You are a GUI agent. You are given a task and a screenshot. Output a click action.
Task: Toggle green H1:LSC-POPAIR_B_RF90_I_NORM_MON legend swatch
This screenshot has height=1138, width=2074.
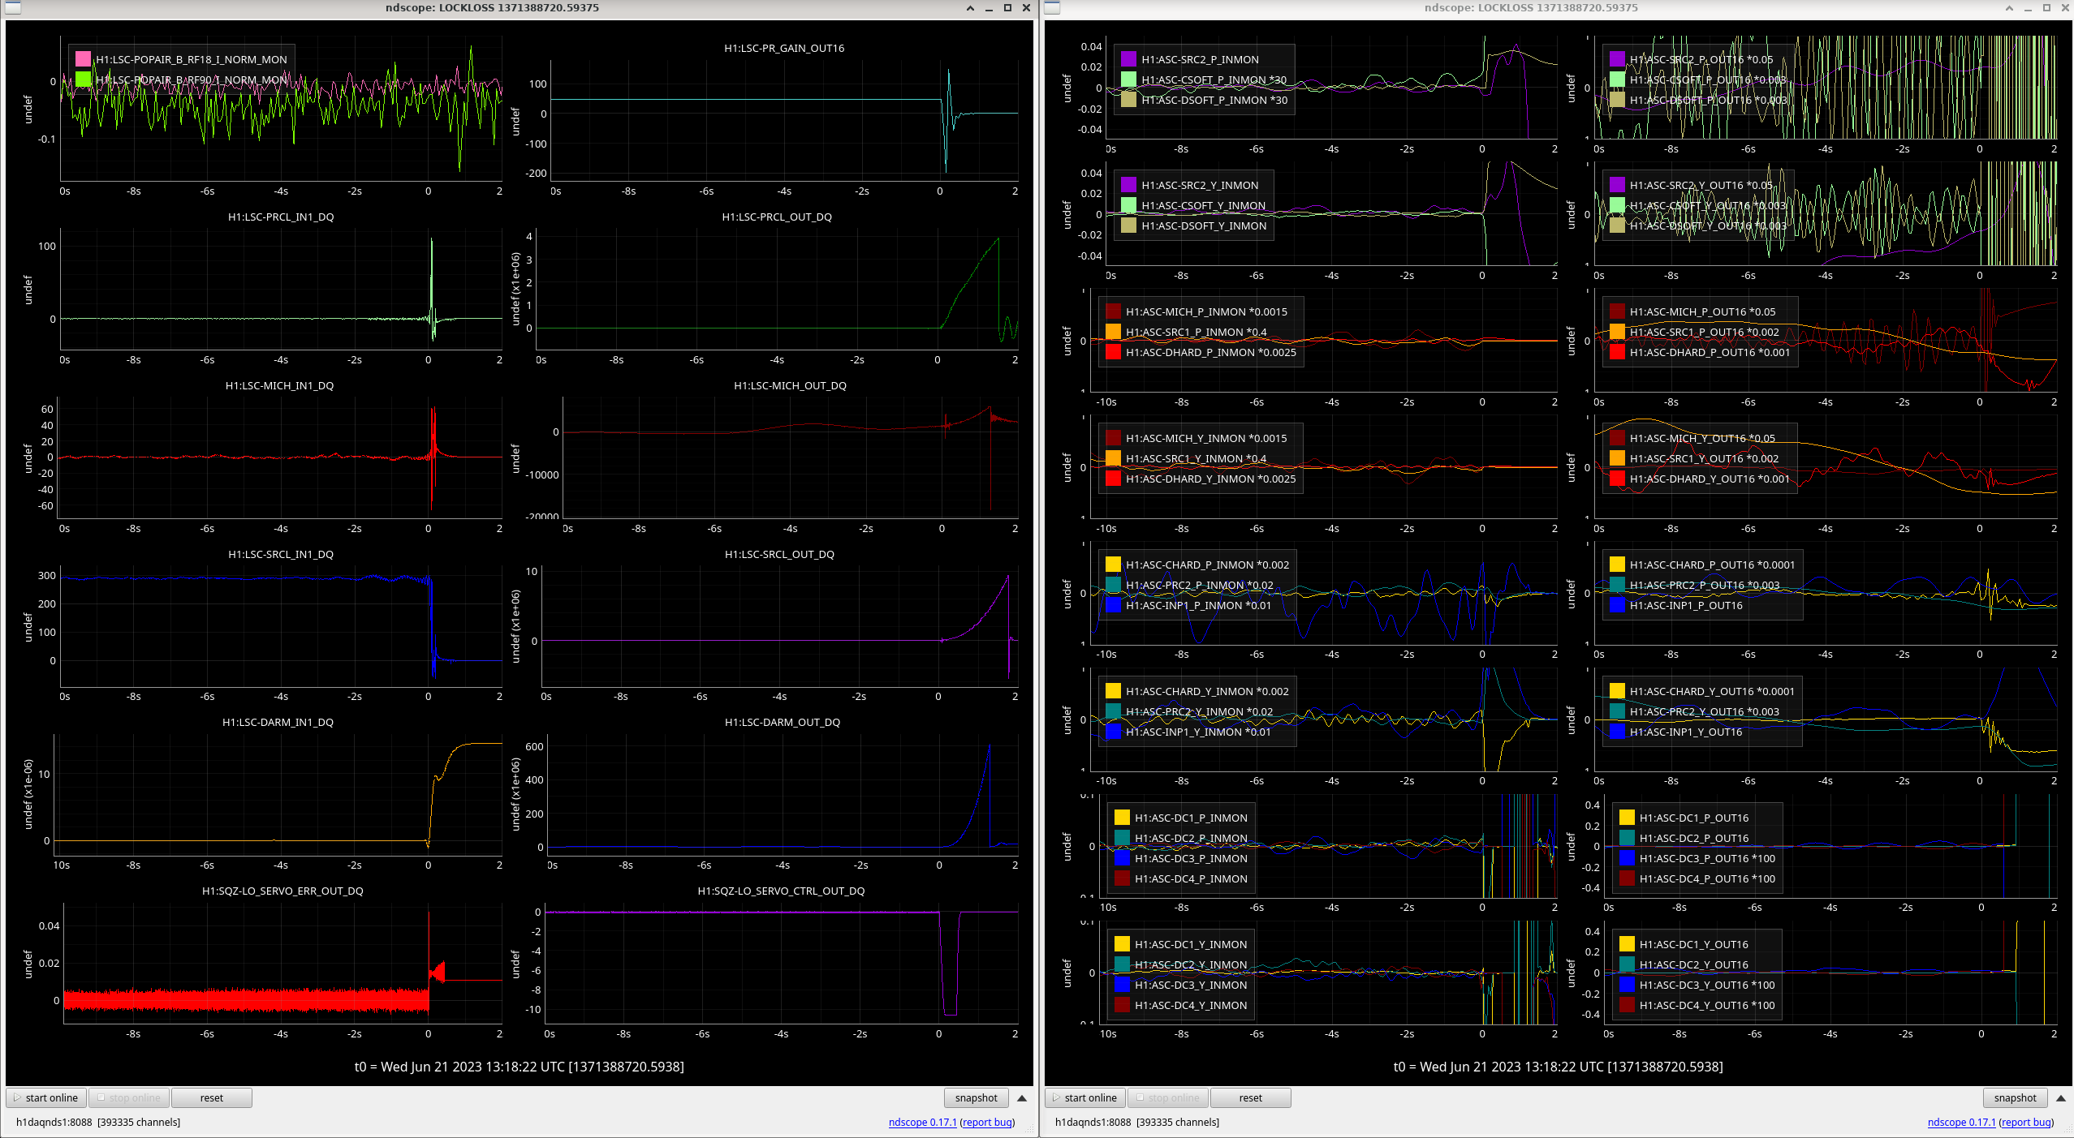83,79
